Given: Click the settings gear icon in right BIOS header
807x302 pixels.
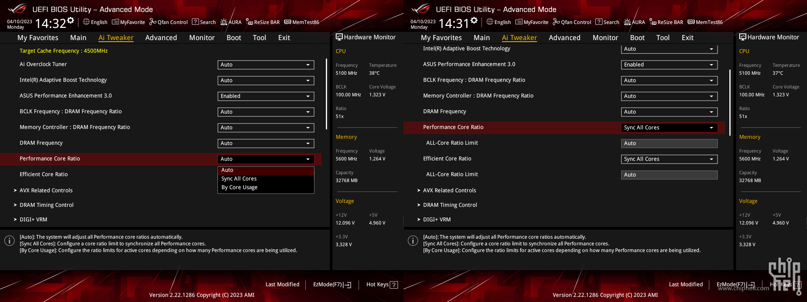Looking at the screenshot, I should (474, 20).
